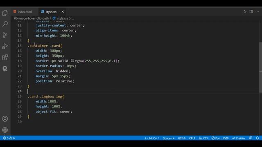Viewport: 262px width, 147px height.
Task: Open the activity bar icon below Extensions
Action: pyautogui.click(x=5, y=69)
